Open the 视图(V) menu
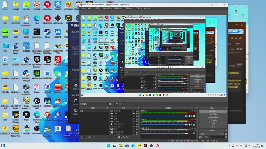 tap(98, 8)
